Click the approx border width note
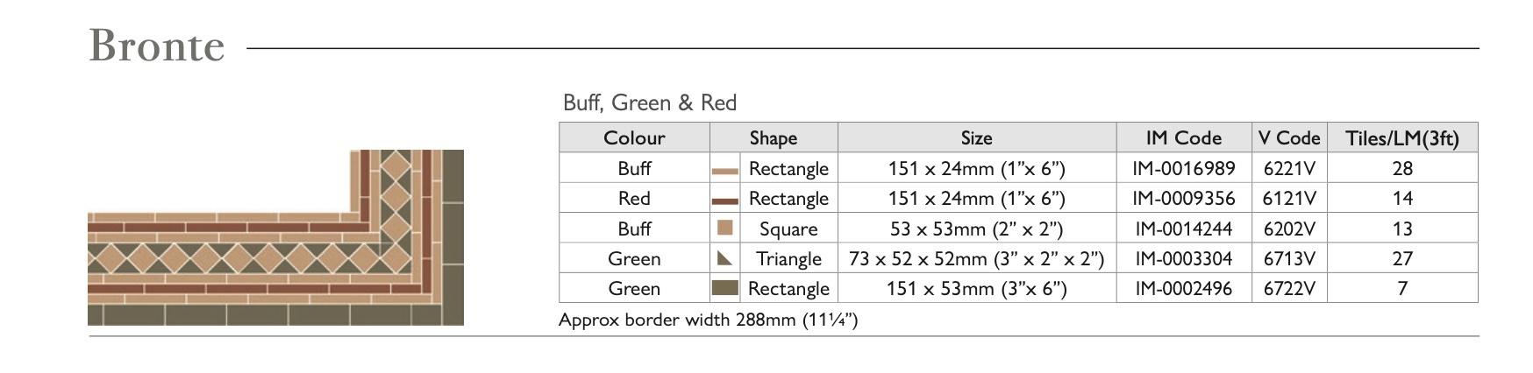1533x373 pixels. [x=708, y=320]
